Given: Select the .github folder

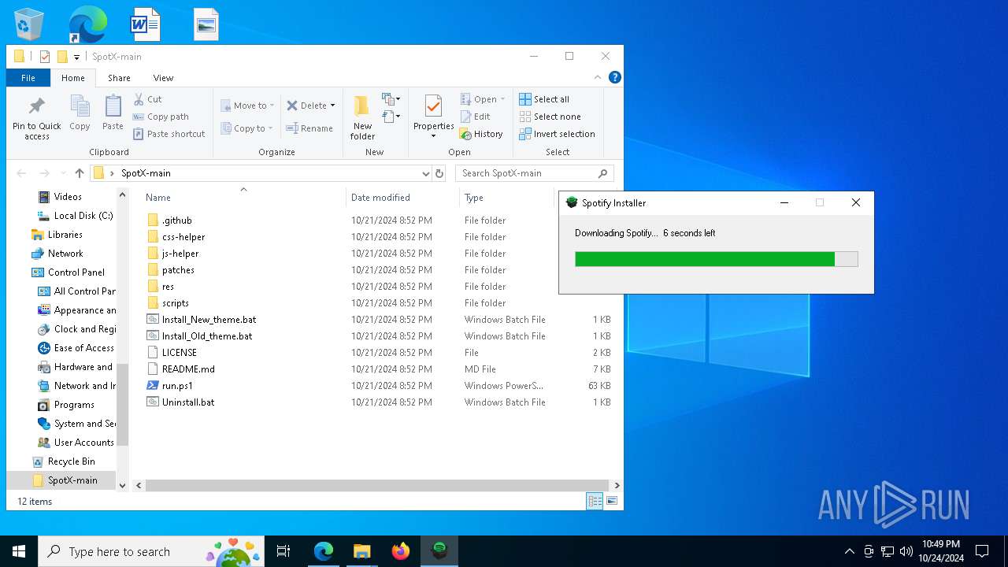Looking at the screenshot, I should coord(176,220).
